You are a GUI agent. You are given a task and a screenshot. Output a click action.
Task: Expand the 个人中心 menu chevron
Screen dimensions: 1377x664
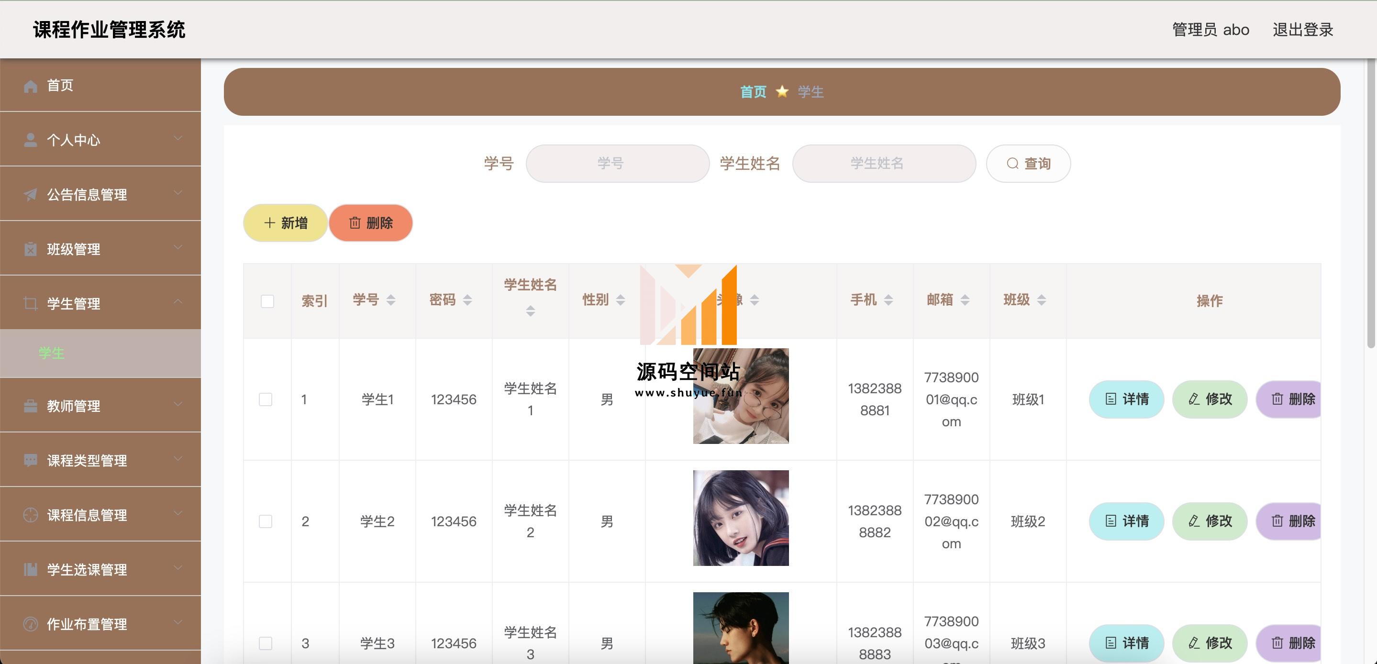point(178,138)
